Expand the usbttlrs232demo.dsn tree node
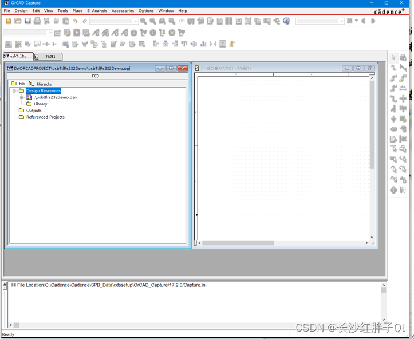The height and width of the screenshot is (339, 414). (22, 97)
